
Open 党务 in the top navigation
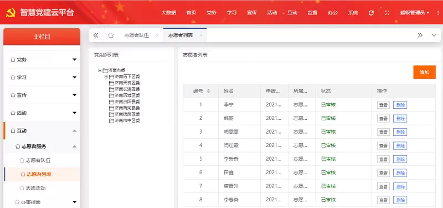(x=212, y=13)
